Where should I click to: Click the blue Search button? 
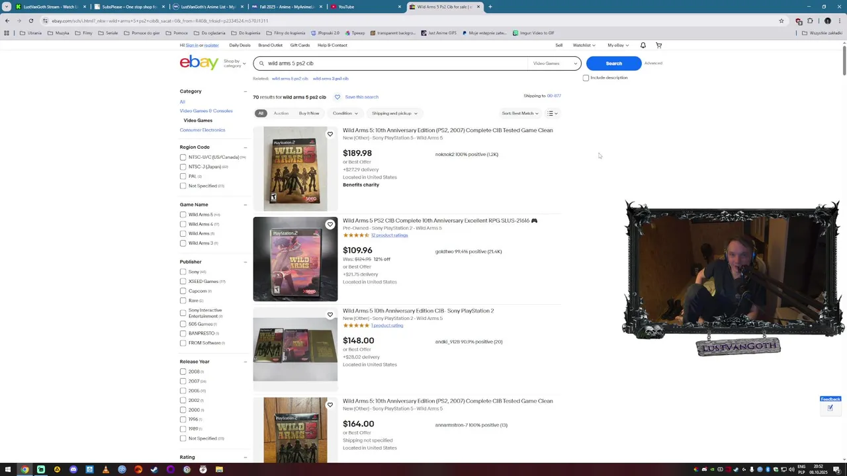[x=613, y=63]
